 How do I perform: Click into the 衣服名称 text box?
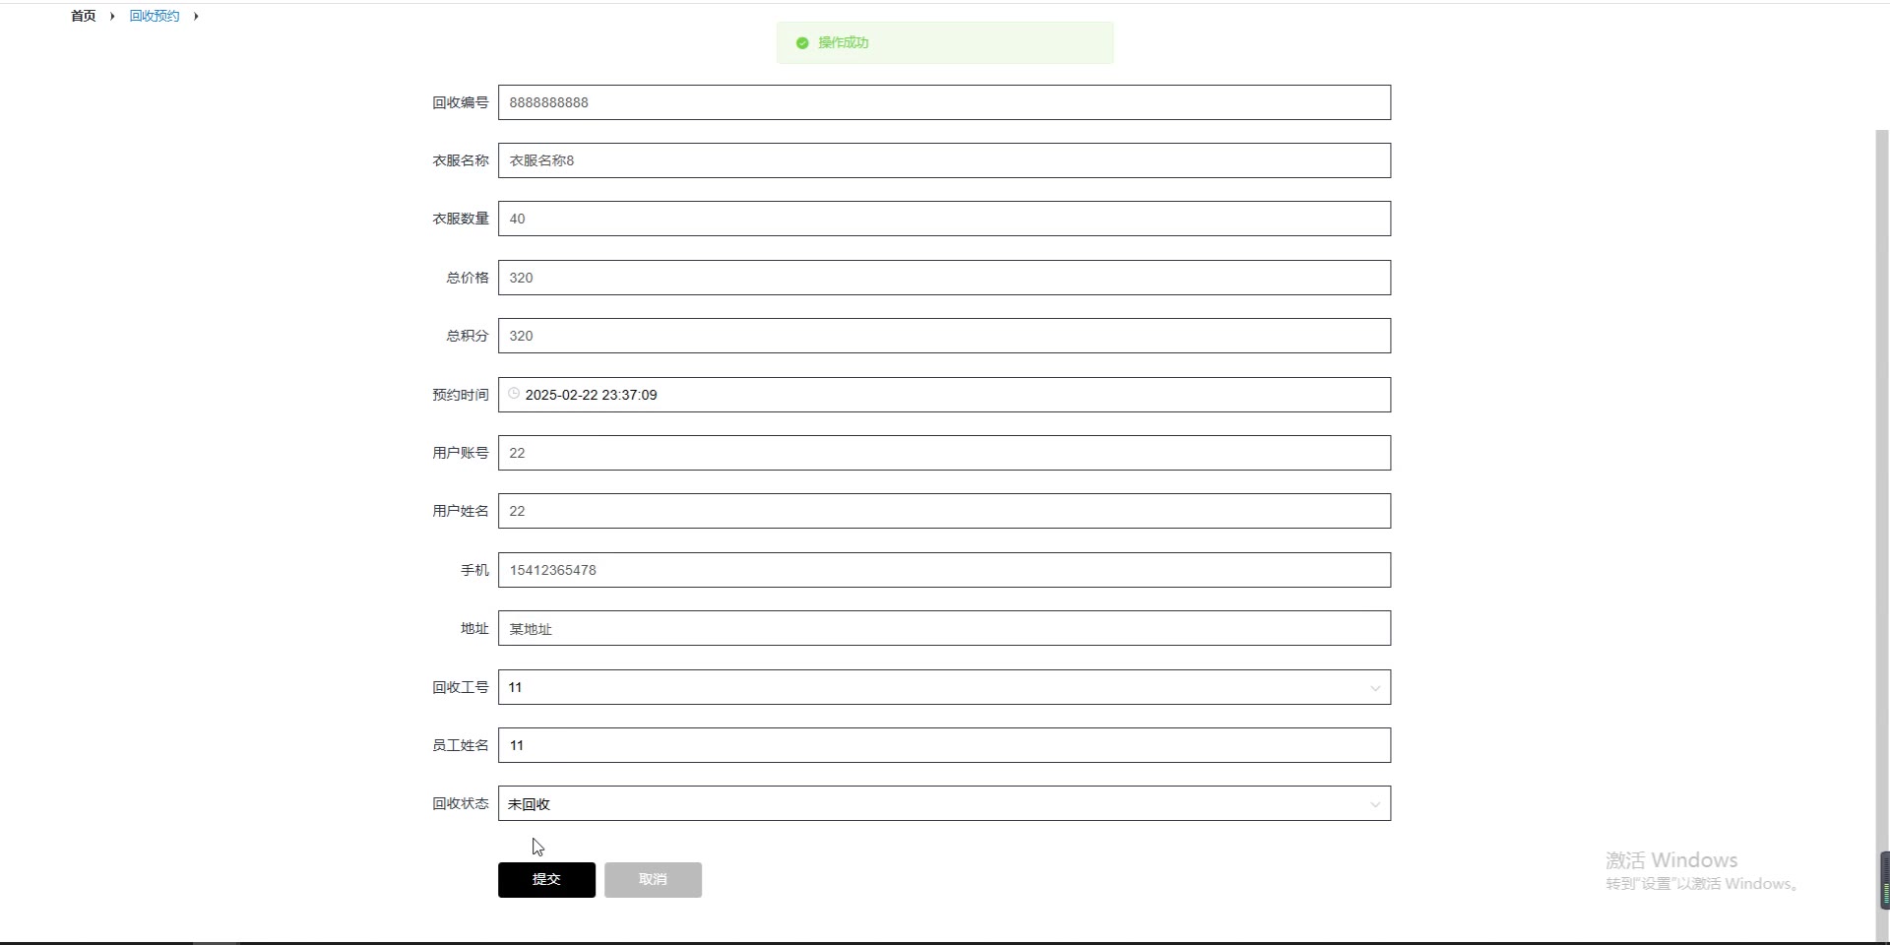pyautogui.click(x=944, y=160)
